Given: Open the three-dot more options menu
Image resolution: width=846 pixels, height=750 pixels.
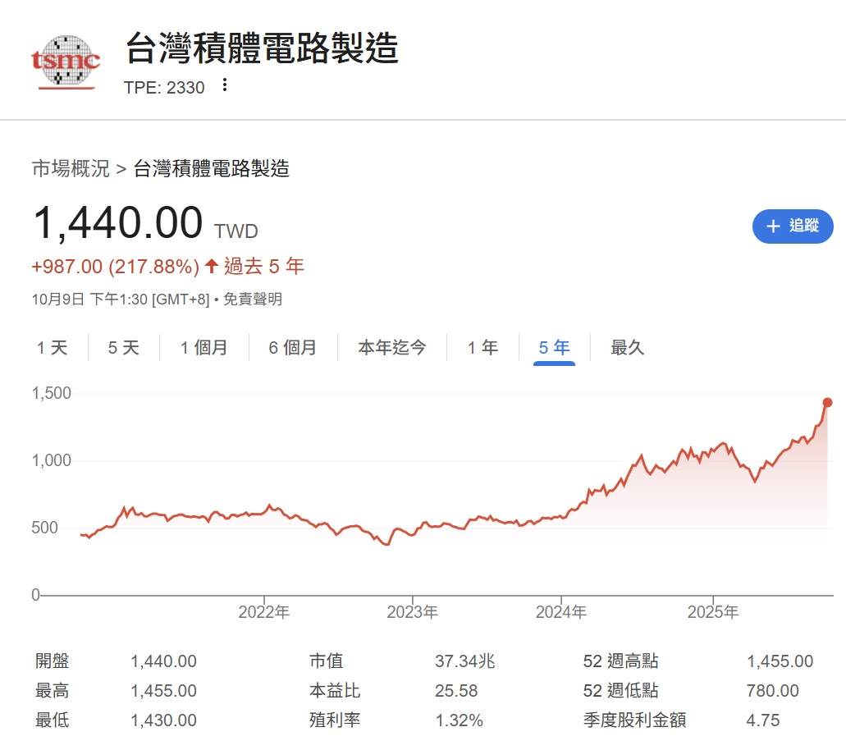Looking at the screenshot, I should [x=225, y=85].
